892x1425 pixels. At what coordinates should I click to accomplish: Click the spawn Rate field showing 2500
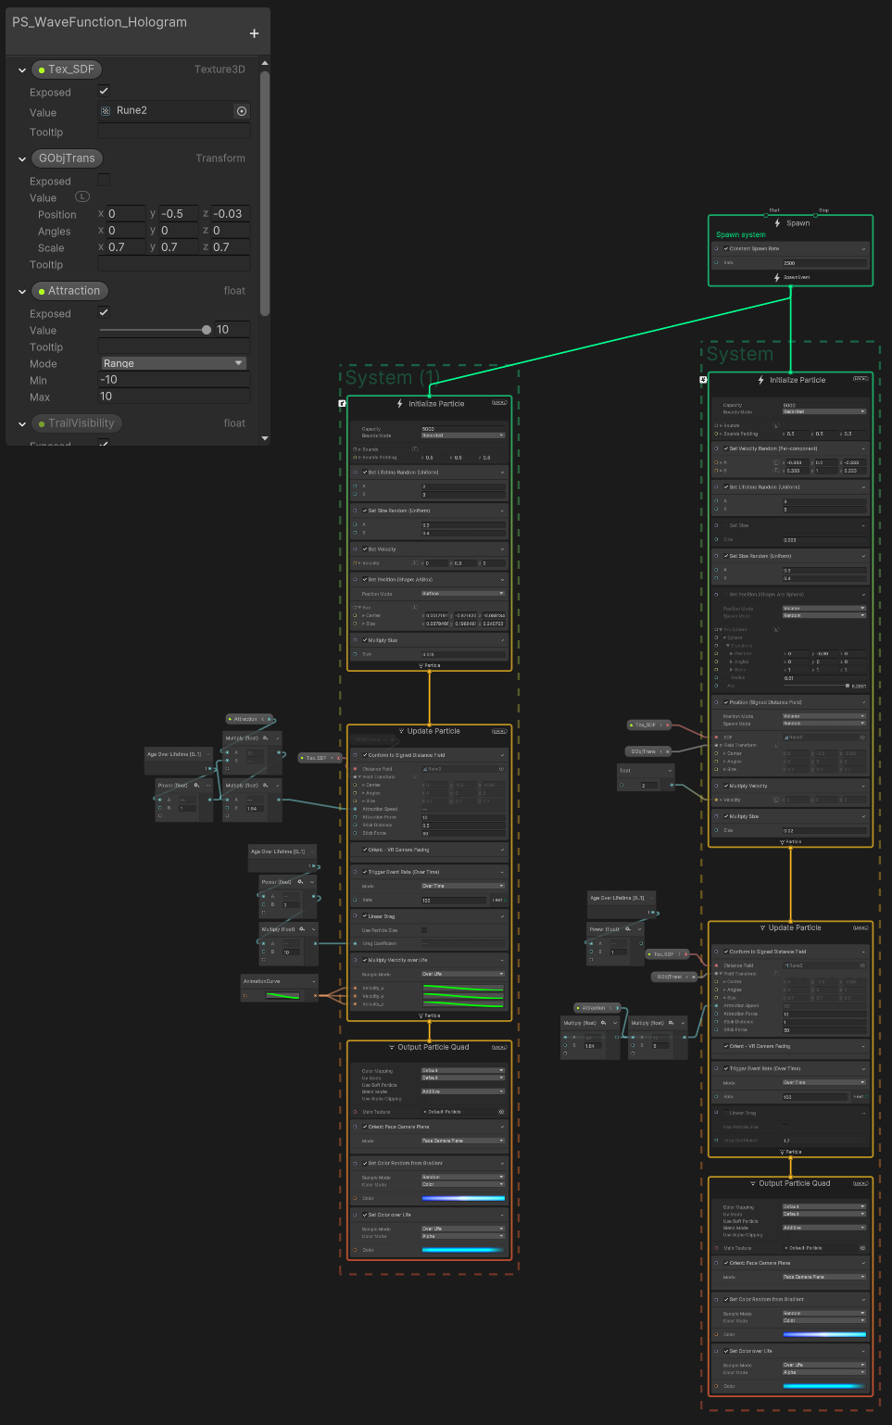[824, 263]
